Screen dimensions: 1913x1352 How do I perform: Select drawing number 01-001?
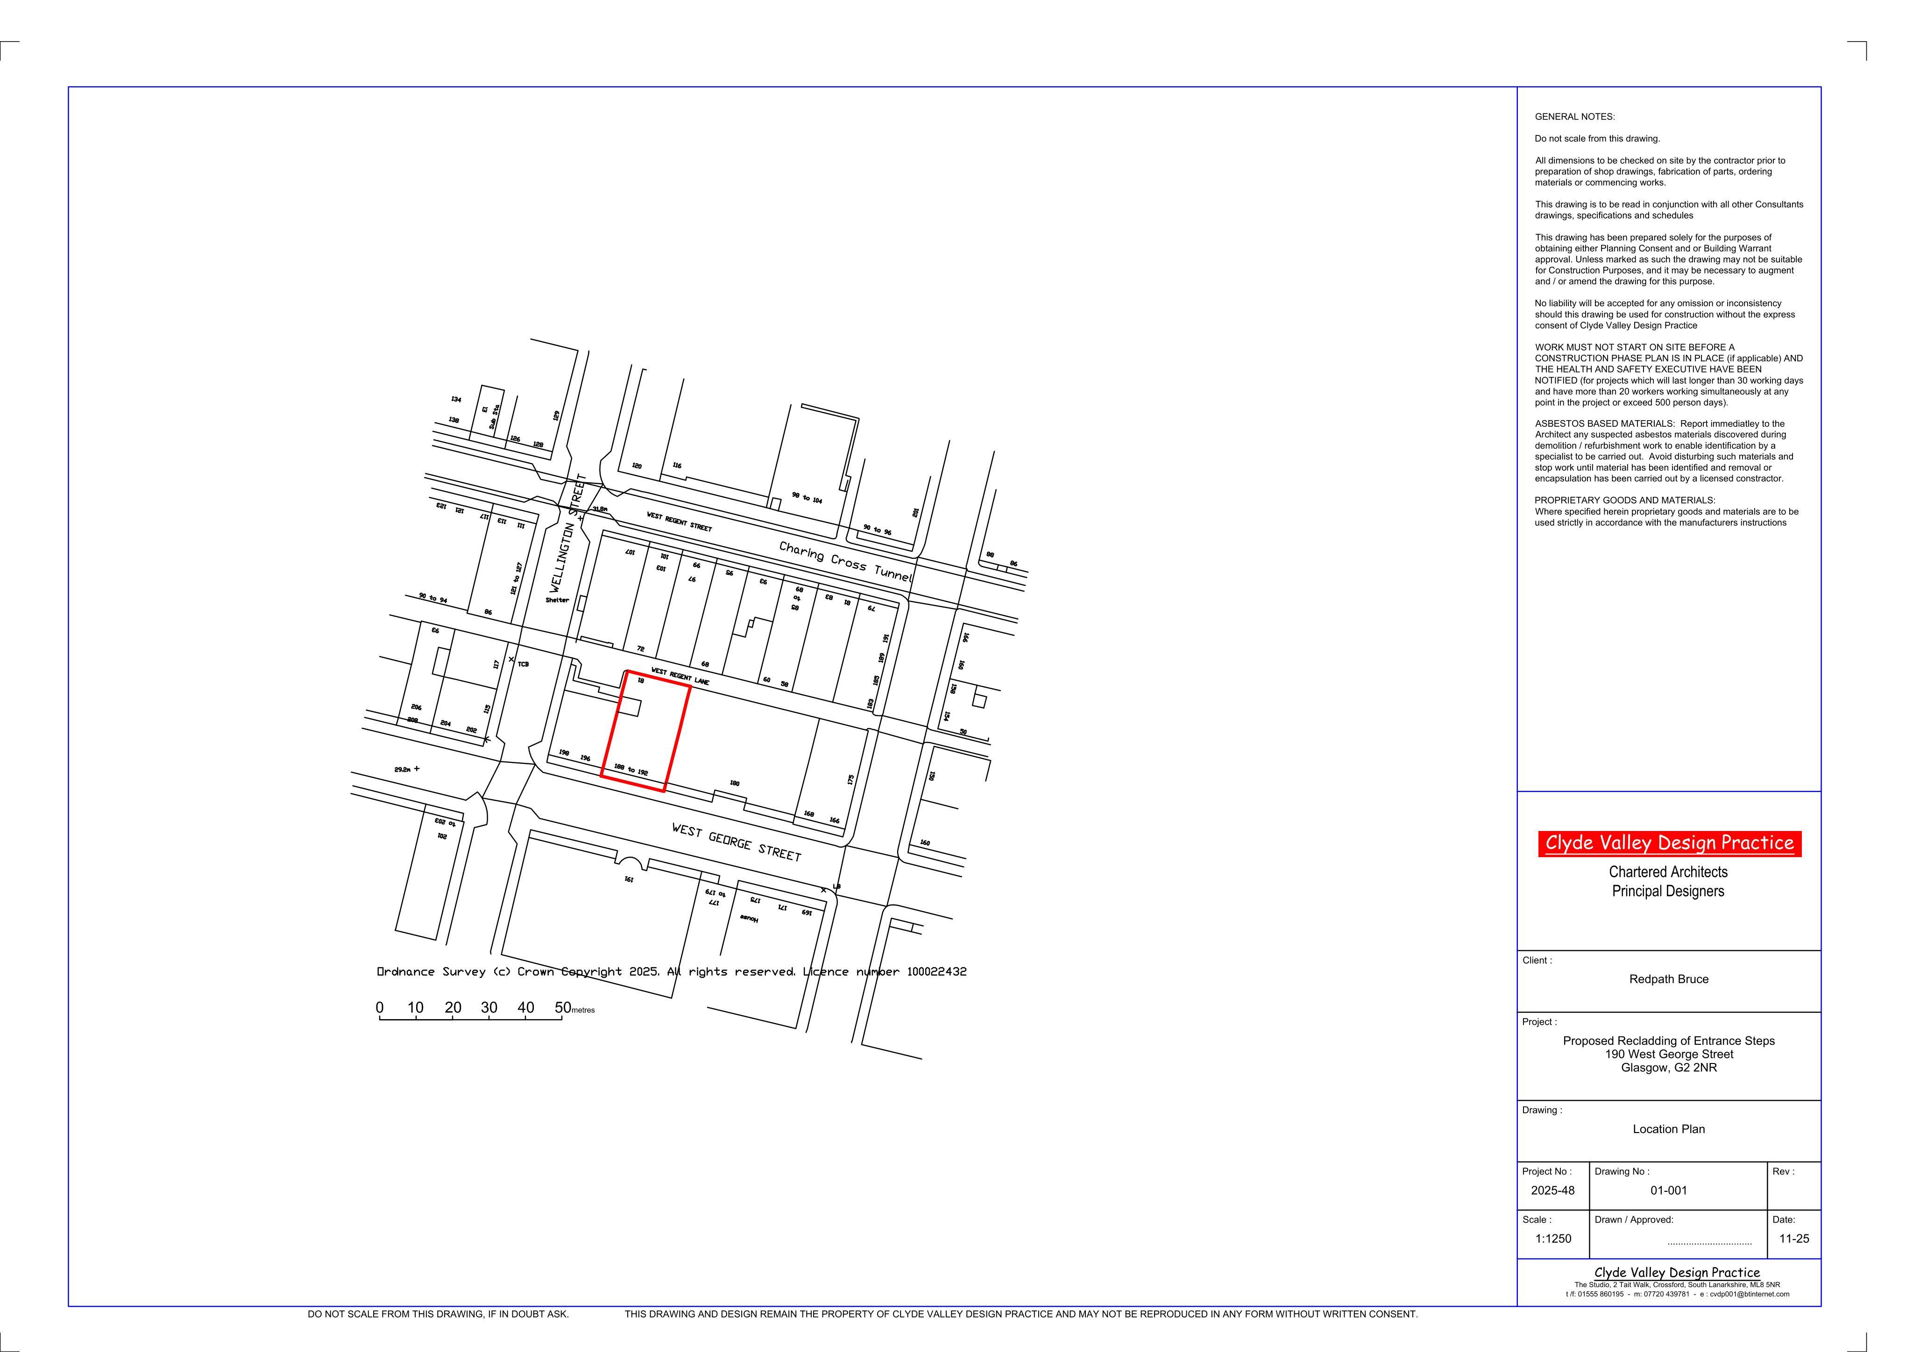(1669, 1190)
